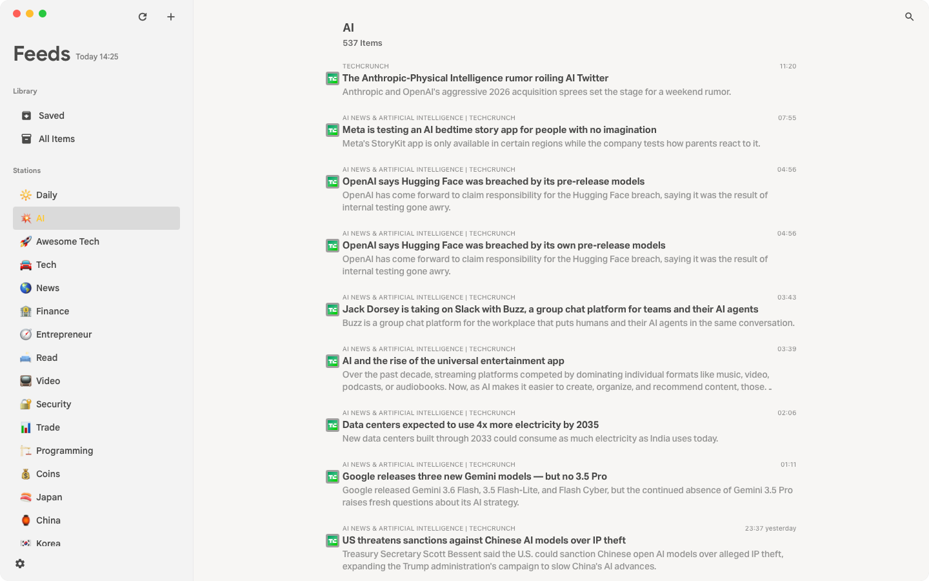Open 'The Anthropic-Physical Intelligence rumor' article
The image size is (929, 581).
[475, 78]
